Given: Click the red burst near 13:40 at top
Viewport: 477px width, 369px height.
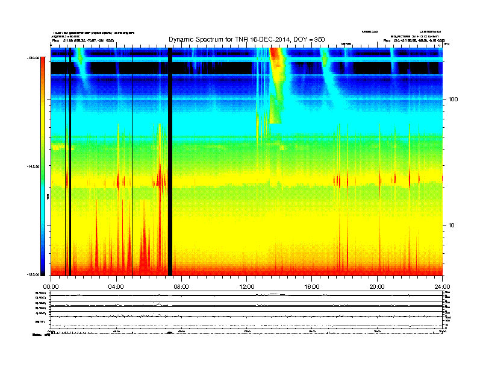Looking at the screenshot, I should click(x=275, y=56).
